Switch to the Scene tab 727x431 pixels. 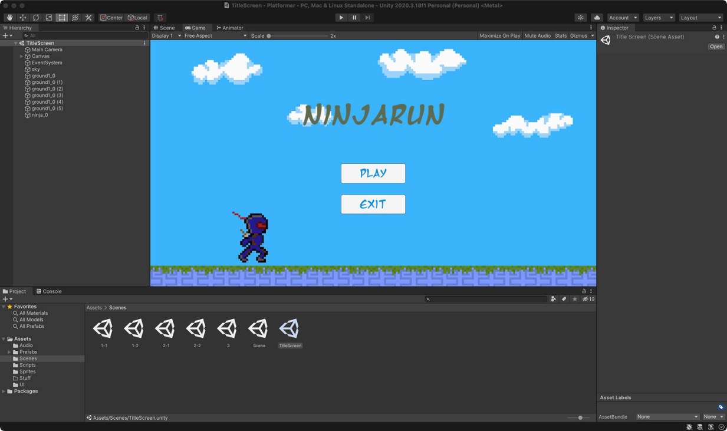tap(164, 27)
